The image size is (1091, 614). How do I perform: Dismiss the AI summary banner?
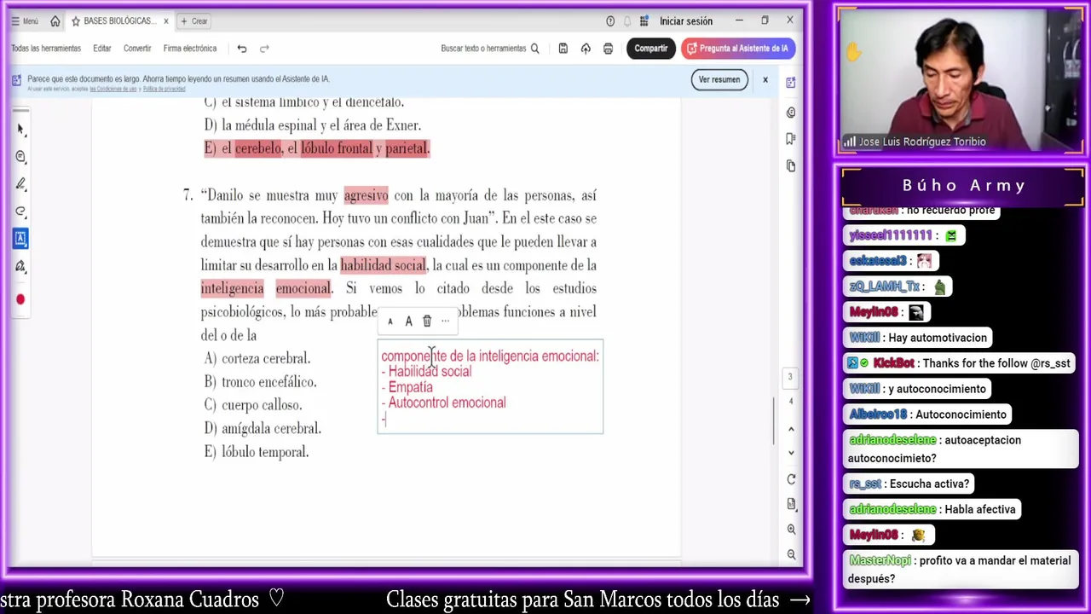click(x=765, y=79)
